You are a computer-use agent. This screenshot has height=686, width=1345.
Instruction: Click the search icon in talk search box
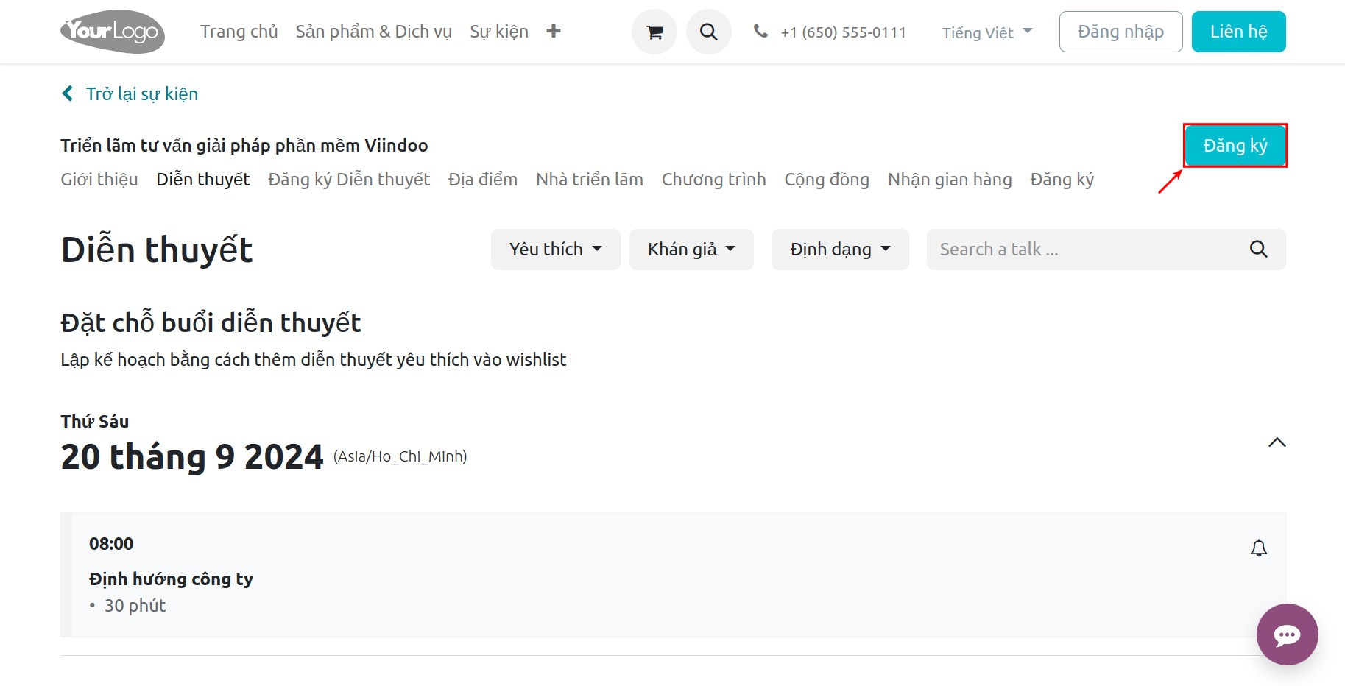click(1258, 250)
